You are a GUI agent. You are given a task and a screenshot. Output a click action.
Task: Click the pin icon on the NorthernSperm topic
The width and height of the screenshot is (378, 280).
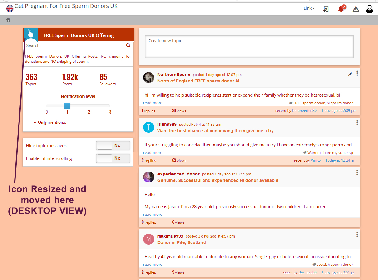[x=350, y=74]
